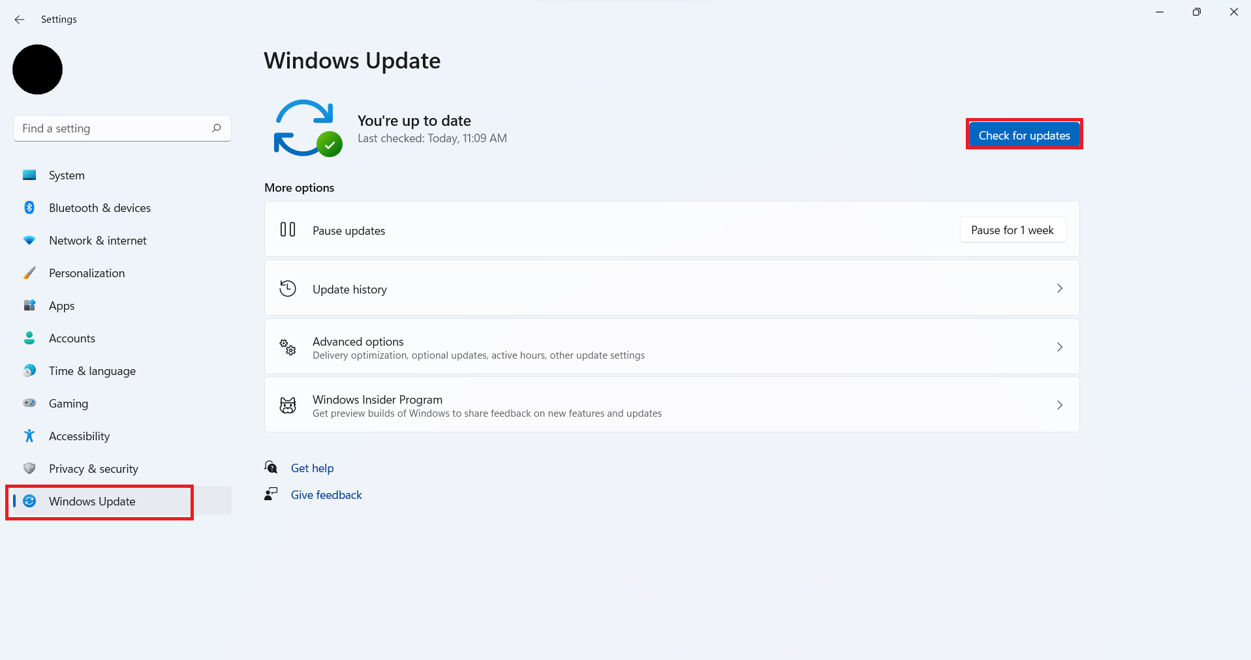
Task: Click the Check for updates button
Action: pyautogui.click(x=1024, y=135)
